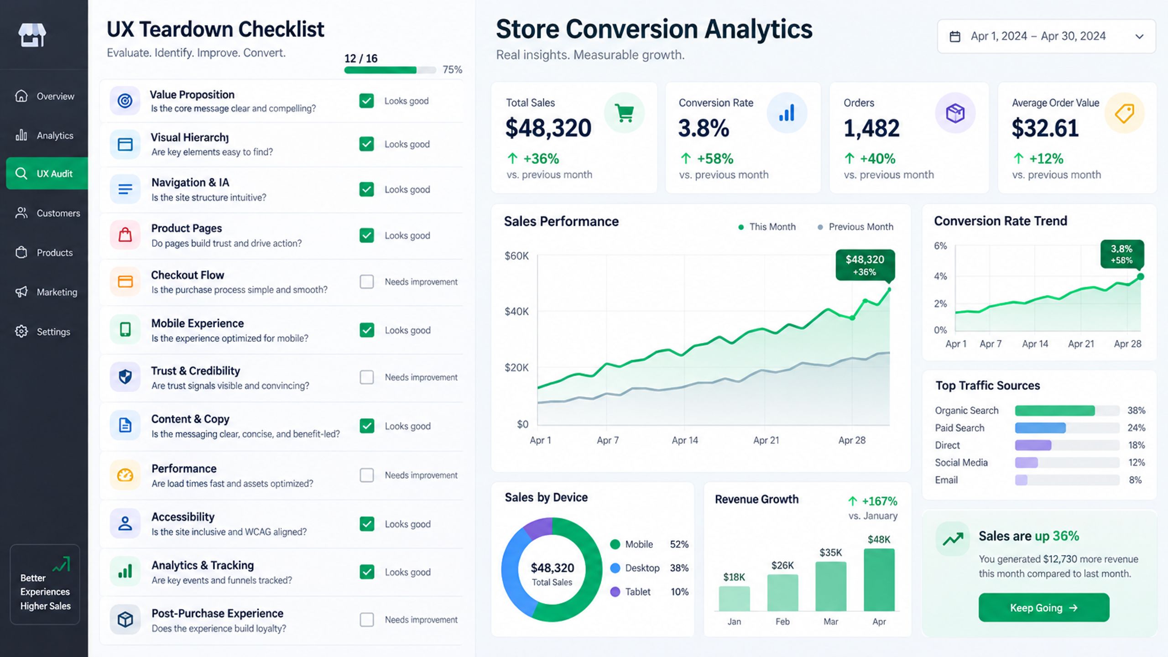Click the Checkout Flow credit card icon

click(x=125, y=282)
